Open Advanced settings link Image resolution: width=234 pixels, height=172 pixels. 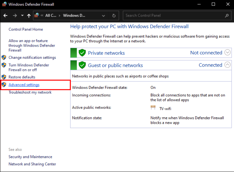pyautogui.click(x=24, y=85)
